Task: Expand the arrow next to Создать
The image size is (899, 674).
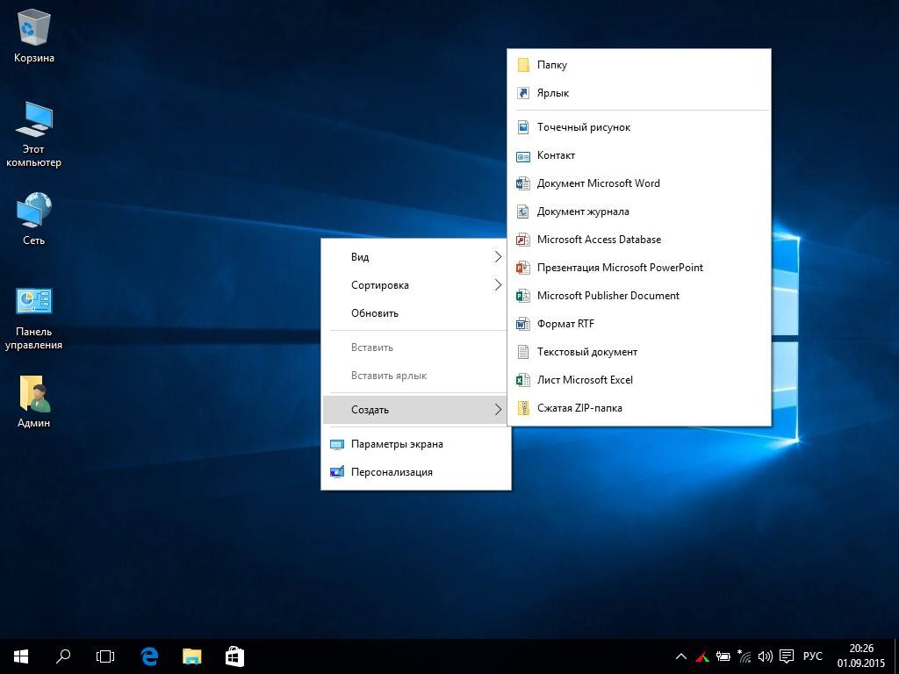Action: click(x=498, y=410)
